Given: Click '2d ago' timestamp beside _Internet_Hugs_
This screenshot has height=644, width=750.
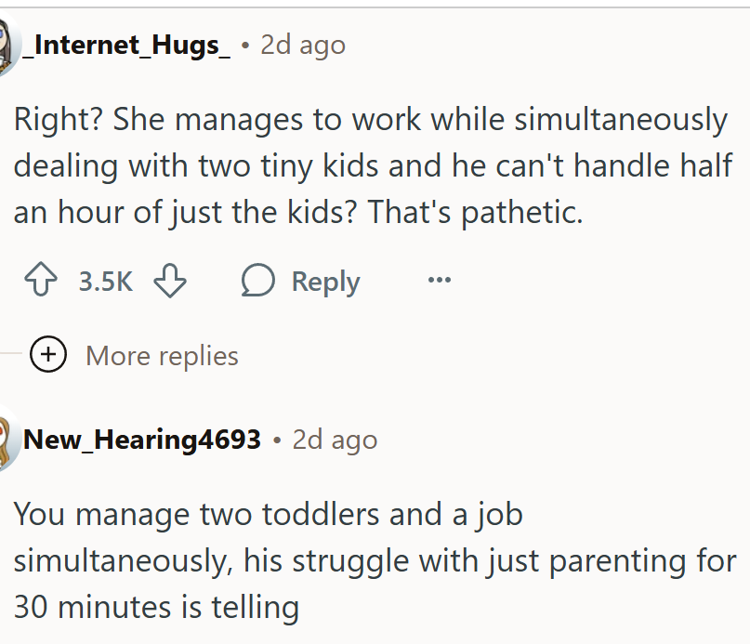Looking at the screenshot, I should [x=302, y=45].
